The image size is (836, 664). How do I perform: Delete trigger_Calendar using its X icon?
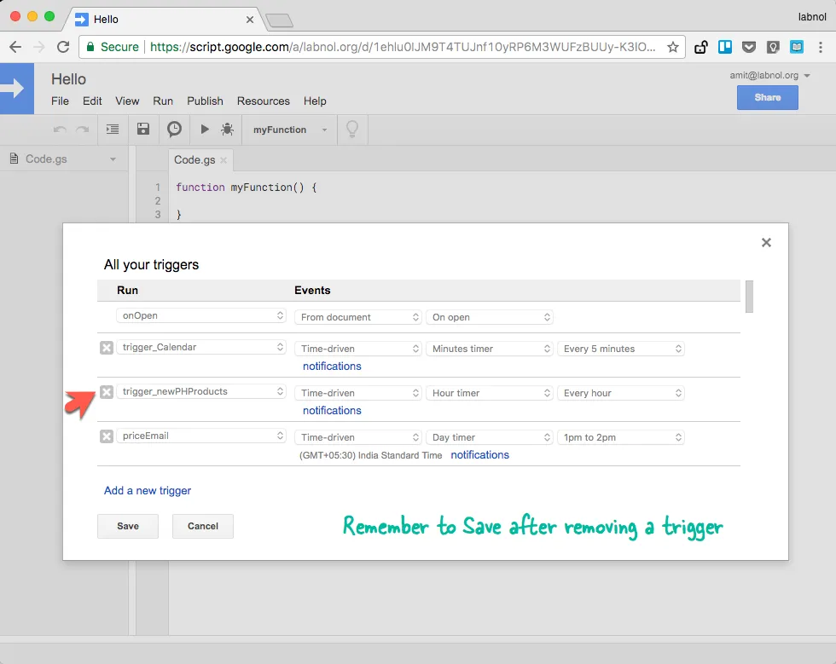coord(106,348)
